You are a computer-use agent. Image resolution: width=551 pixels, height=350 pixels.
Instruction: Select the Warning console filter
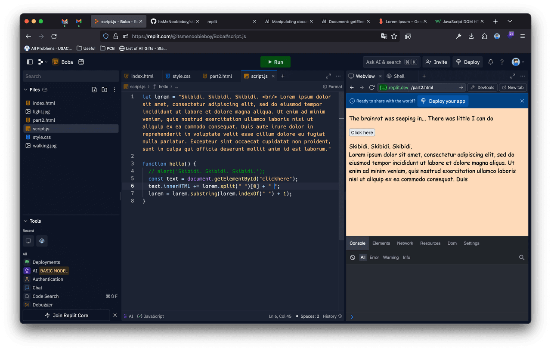[x=390, y=258]
